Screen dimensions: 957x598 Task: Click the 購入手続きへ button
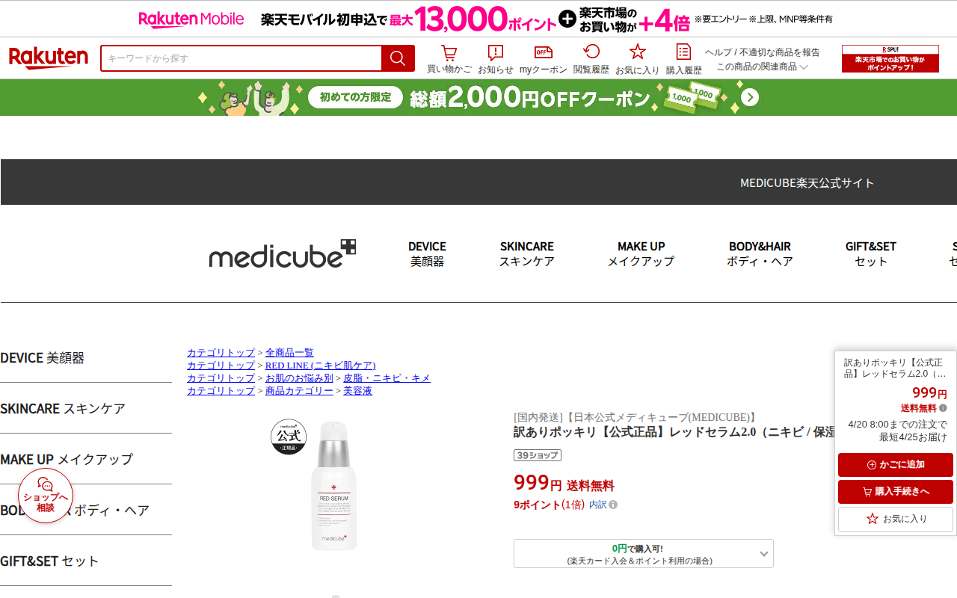(x=896, y=492)
